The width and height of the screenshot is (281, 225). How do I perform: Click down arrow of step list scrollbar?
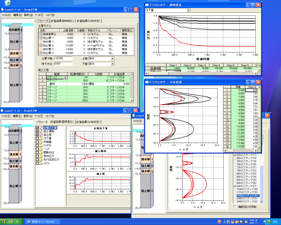pyautogui.click(x=262, y=202)
